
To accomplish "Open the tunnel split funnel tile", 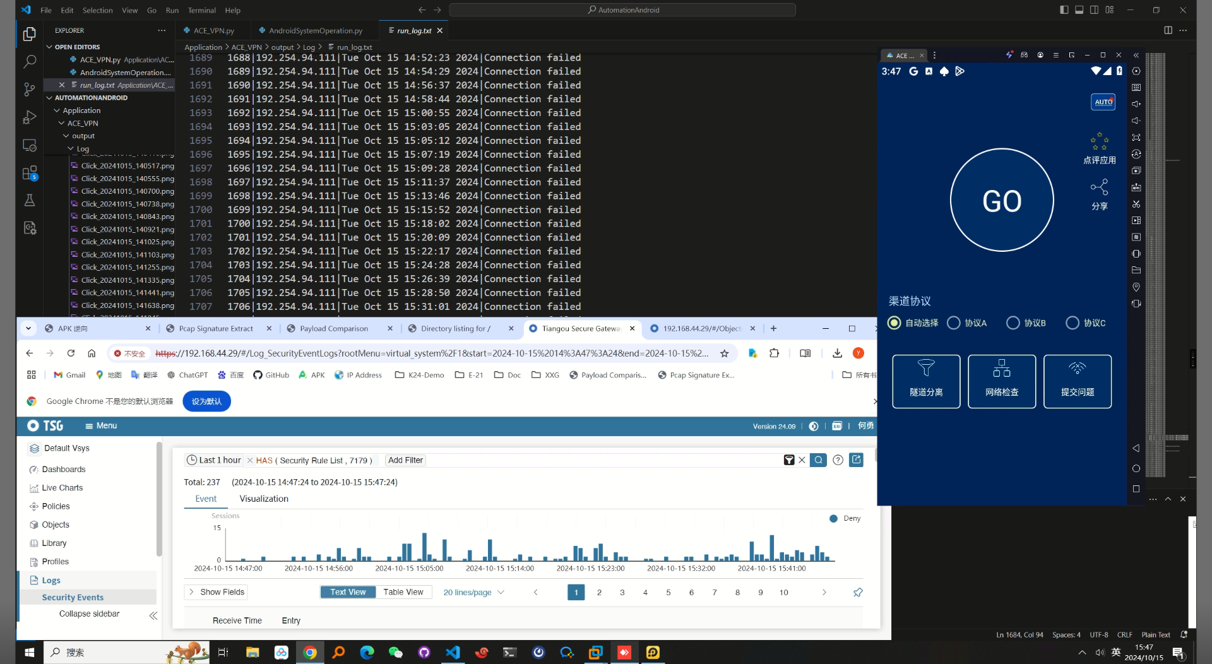I will [x=926, y=381].
